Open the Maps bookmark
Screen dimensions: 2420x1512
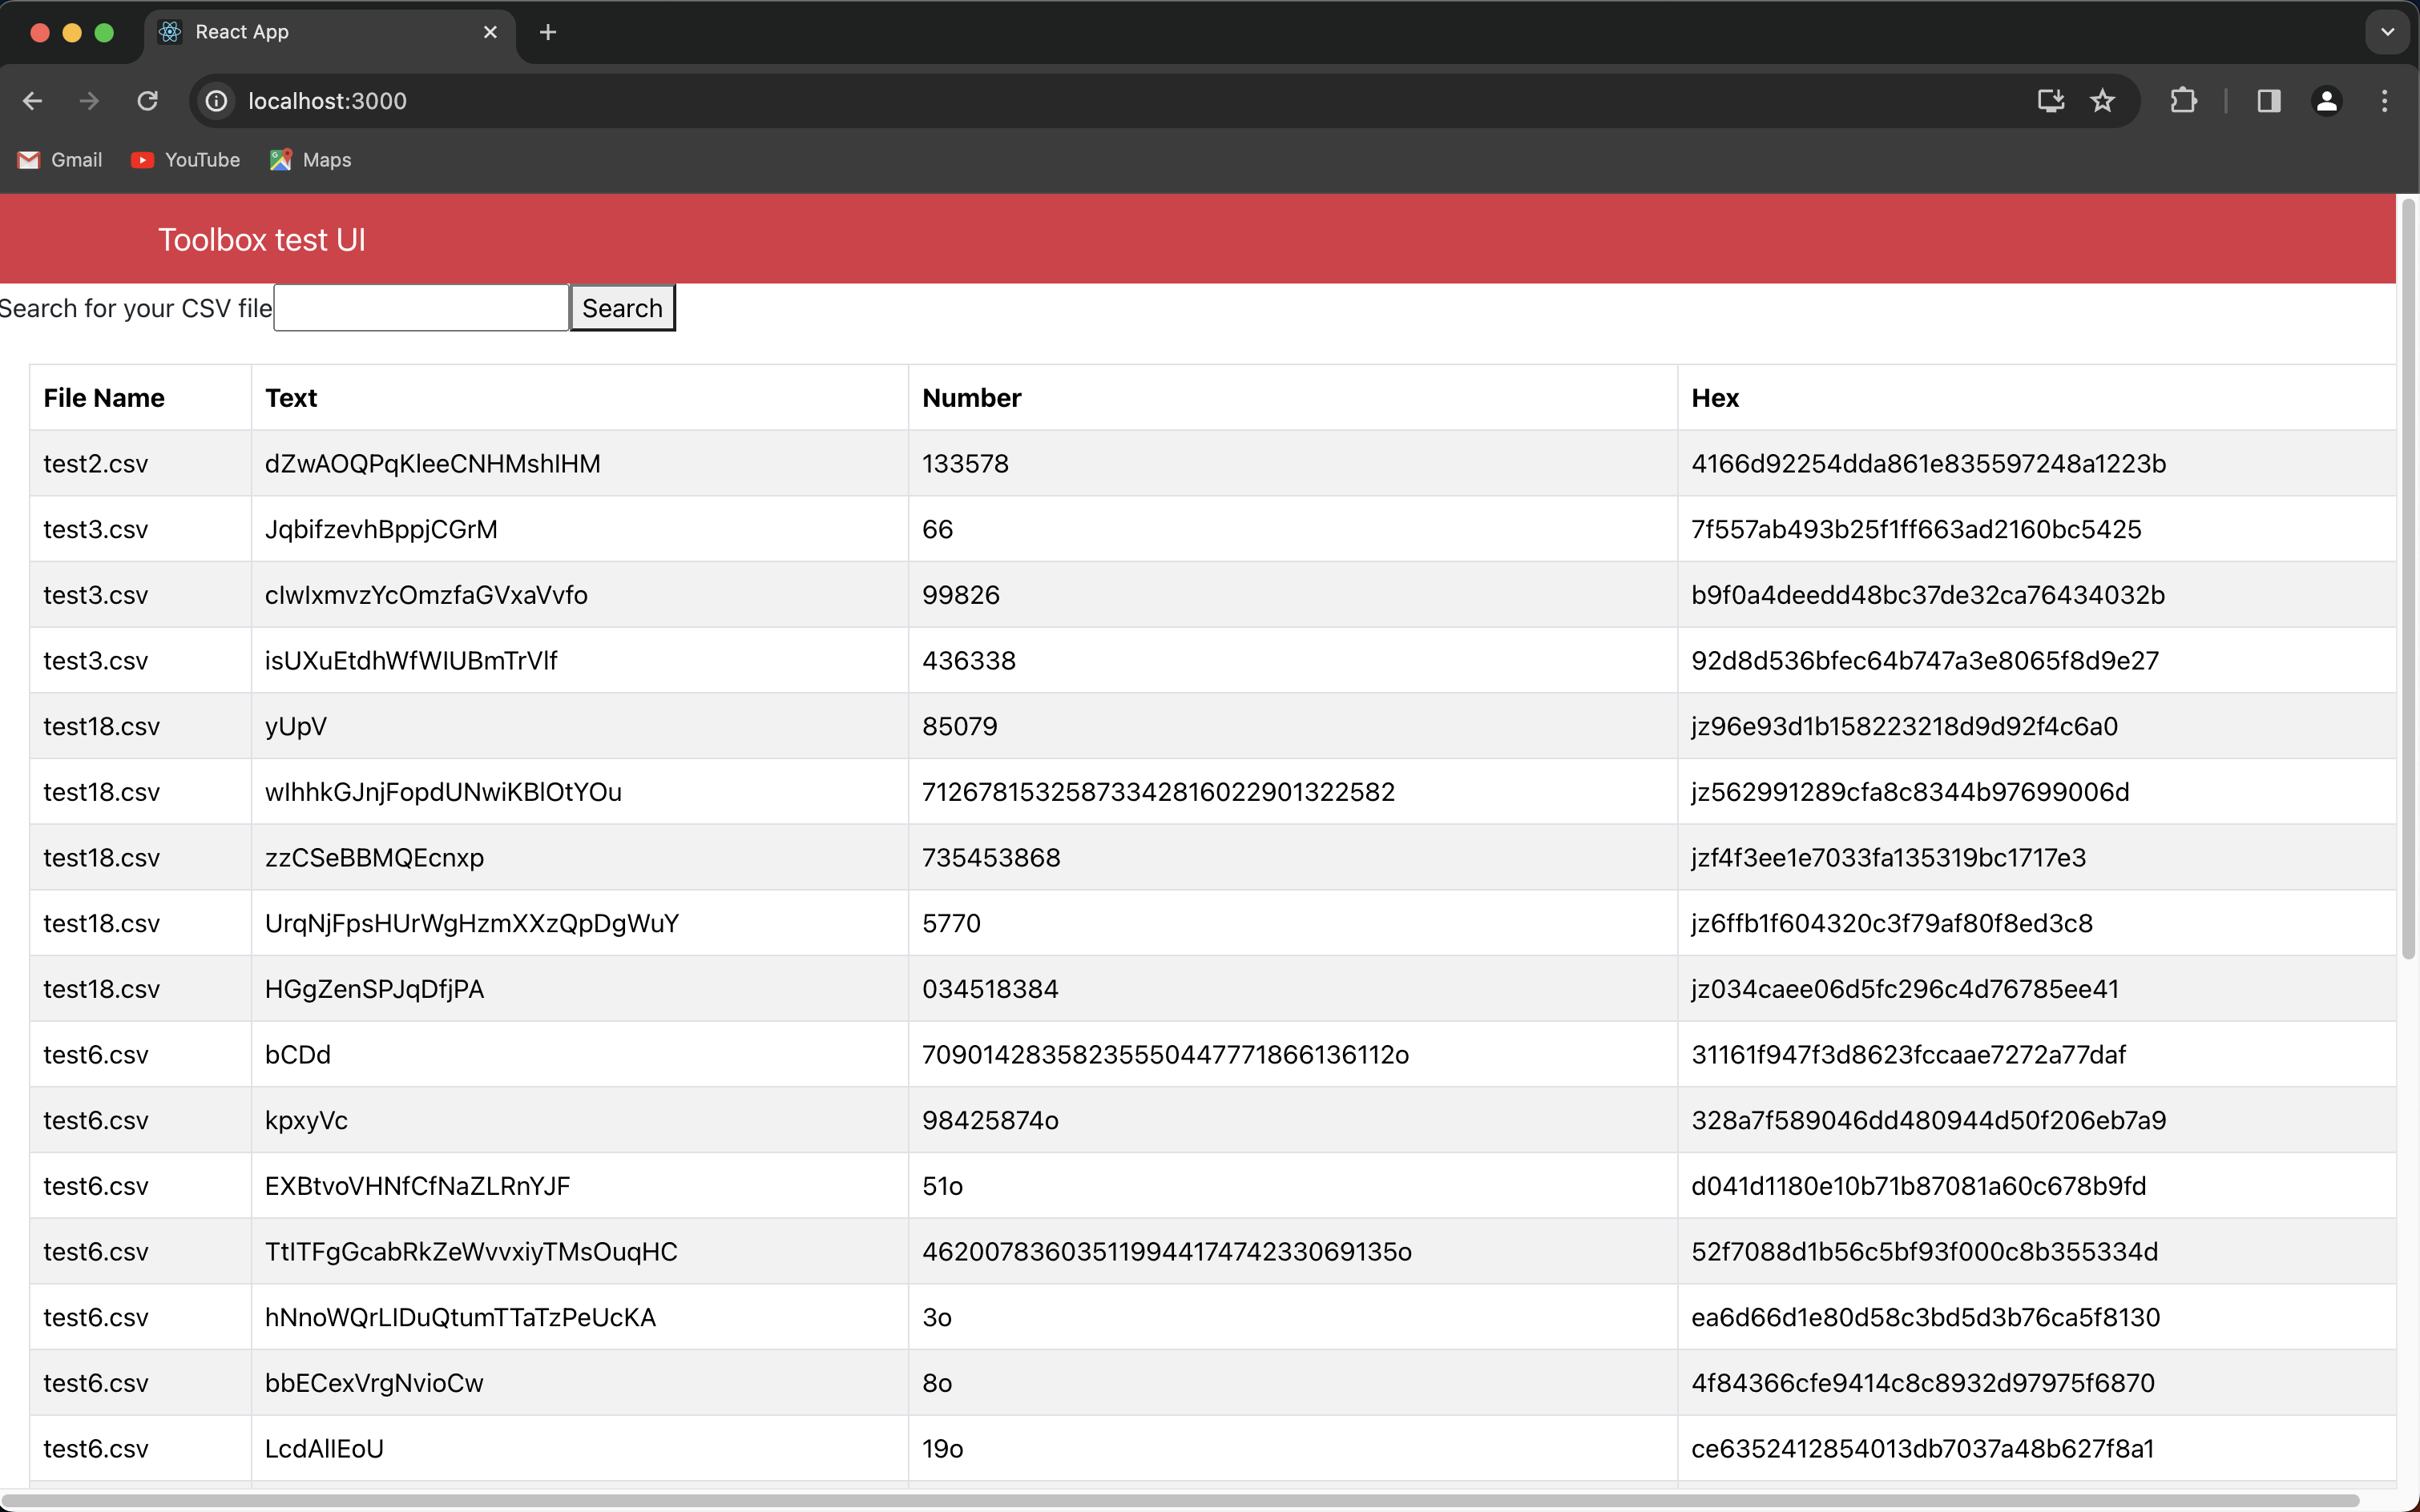[x=310, y=160]
